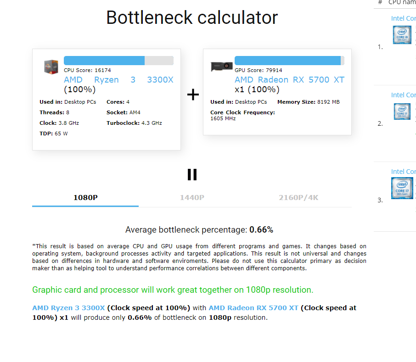Screen dimensions: 416x362
Task: Click the Radeon graphics card image
Action: (221, 67)
